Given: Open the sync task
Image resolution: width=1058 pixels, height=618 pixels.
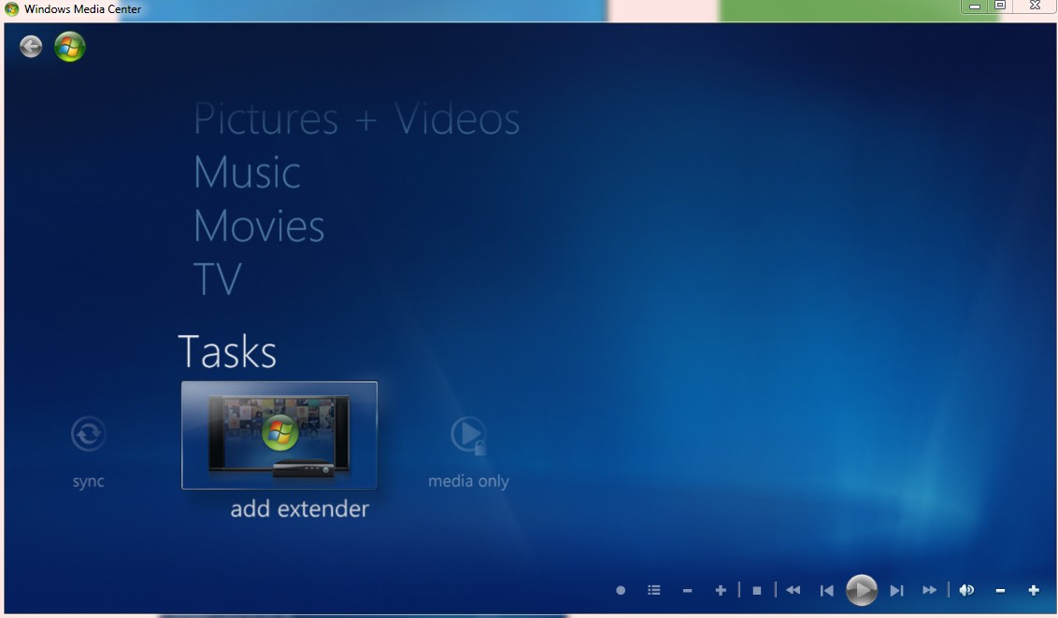Looking at the screenshot, I should [x=89, y=451].
